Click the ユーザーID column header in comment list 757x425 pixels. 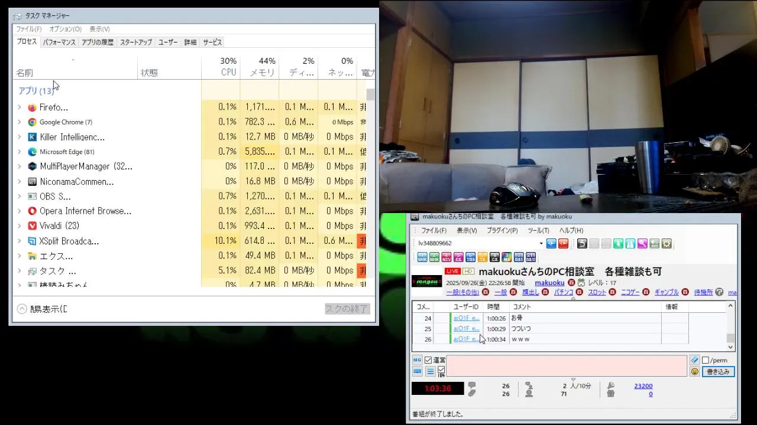click(465, 307)
